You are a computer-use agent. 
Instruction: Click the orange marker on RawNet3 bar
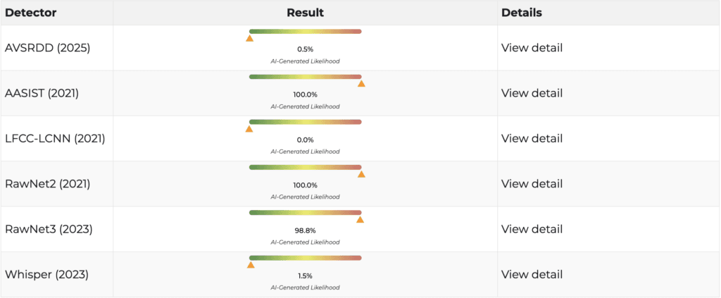click(x=360, y=219)
